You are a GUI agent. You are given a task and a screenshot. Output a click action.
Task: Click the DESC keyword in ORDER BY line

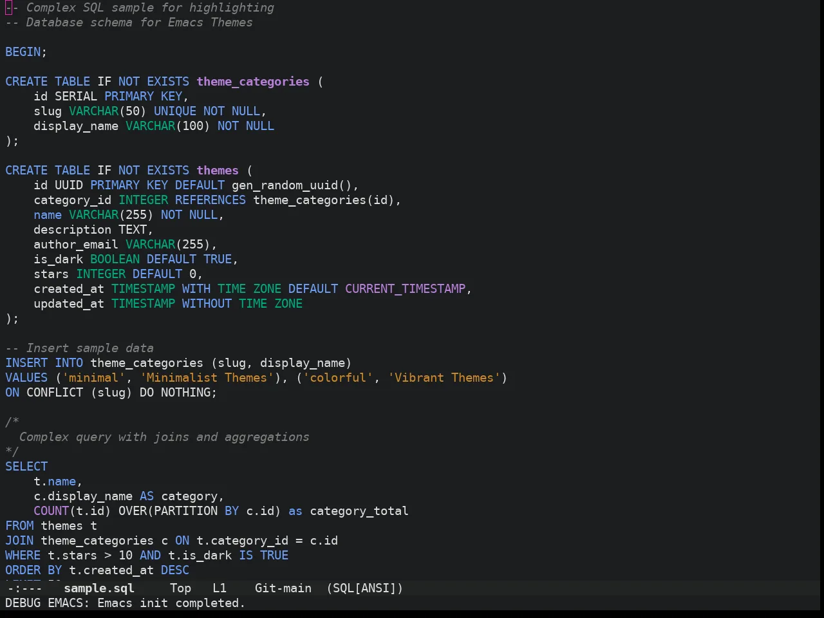pyautogui.click(x=175, y=570)
